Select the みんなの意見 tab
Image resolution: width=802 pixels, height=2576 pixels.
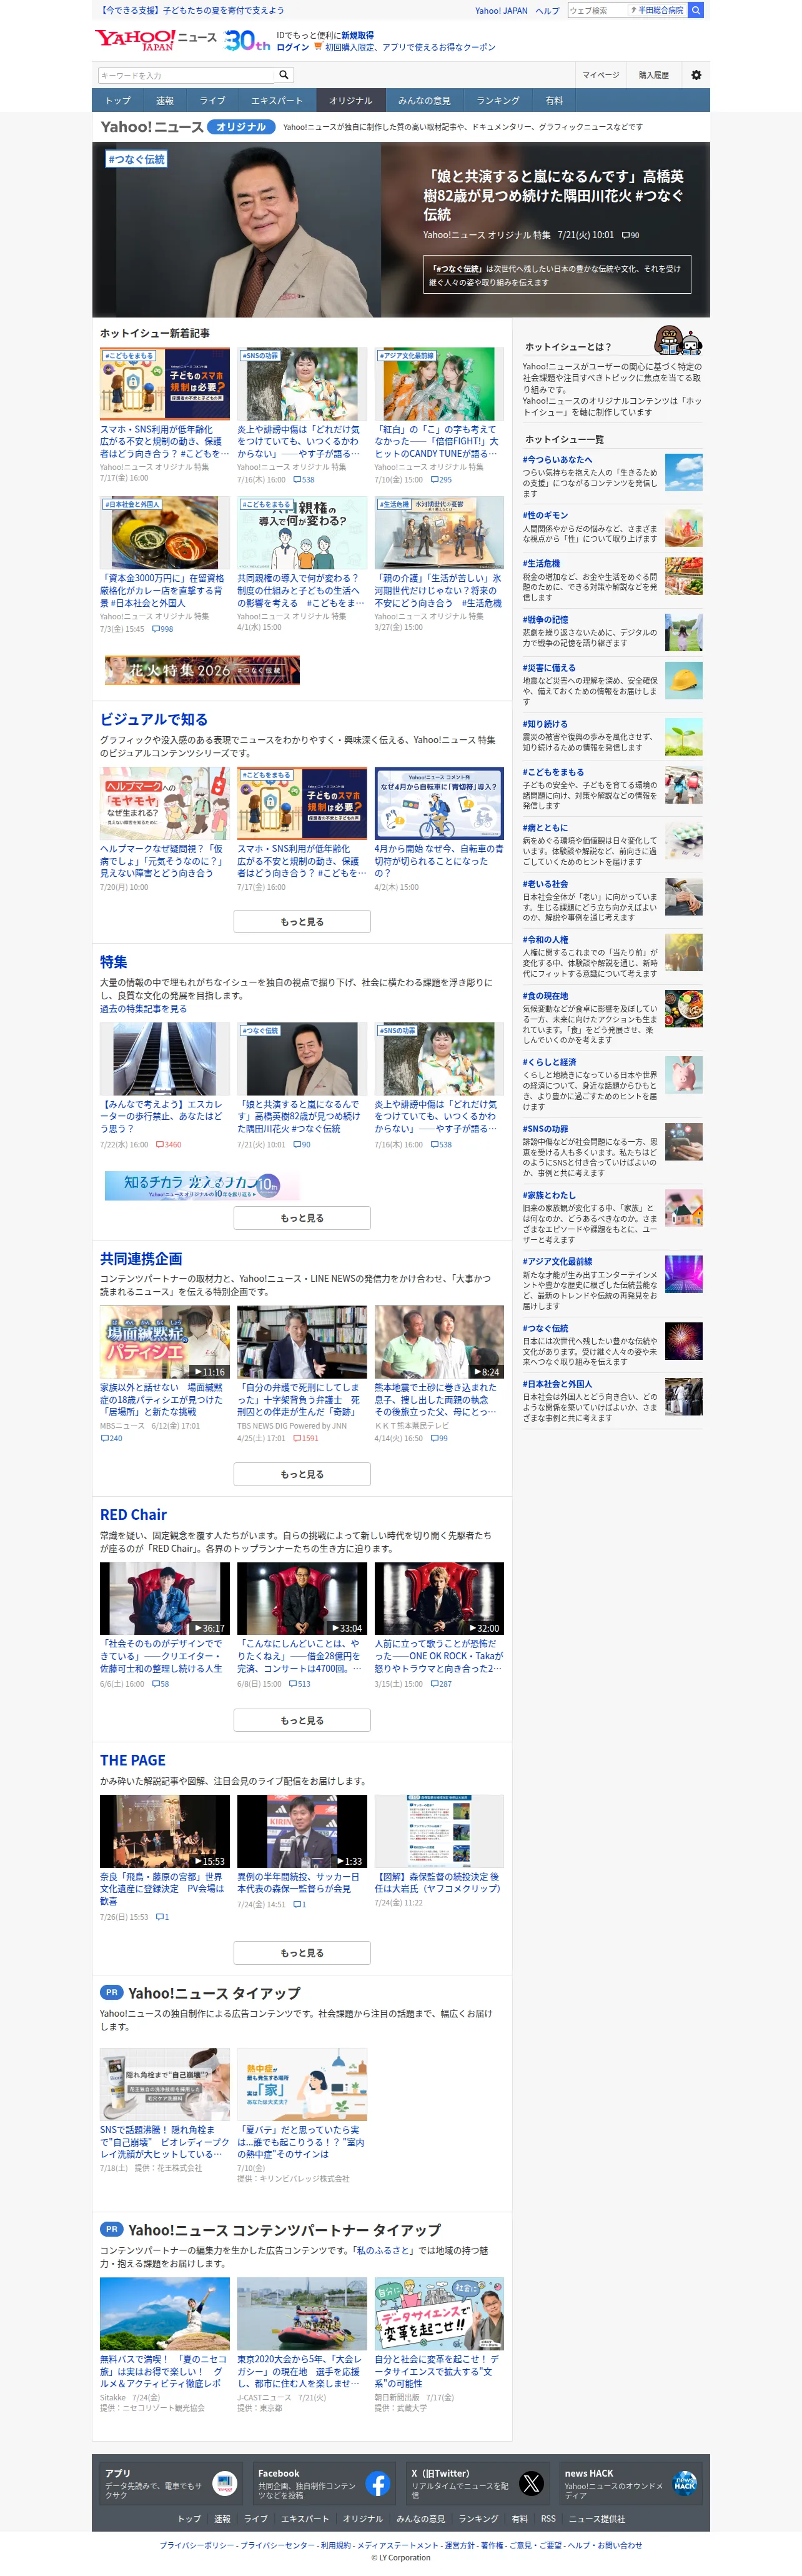(x=424, y=101)
